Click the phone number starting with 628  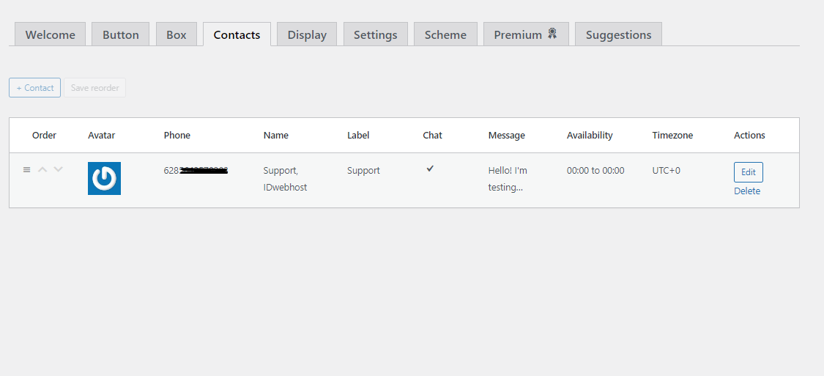click(x=196, y=170)
